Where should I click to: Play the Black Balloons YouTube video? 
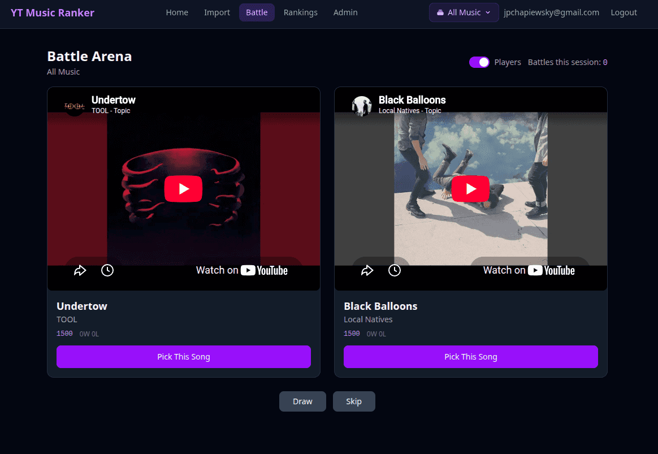point(470,189)
